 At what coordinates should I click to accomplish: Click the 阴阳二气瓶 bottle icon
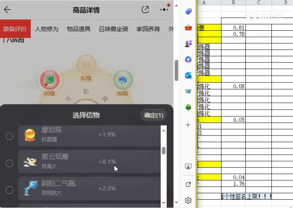point(30,188)
